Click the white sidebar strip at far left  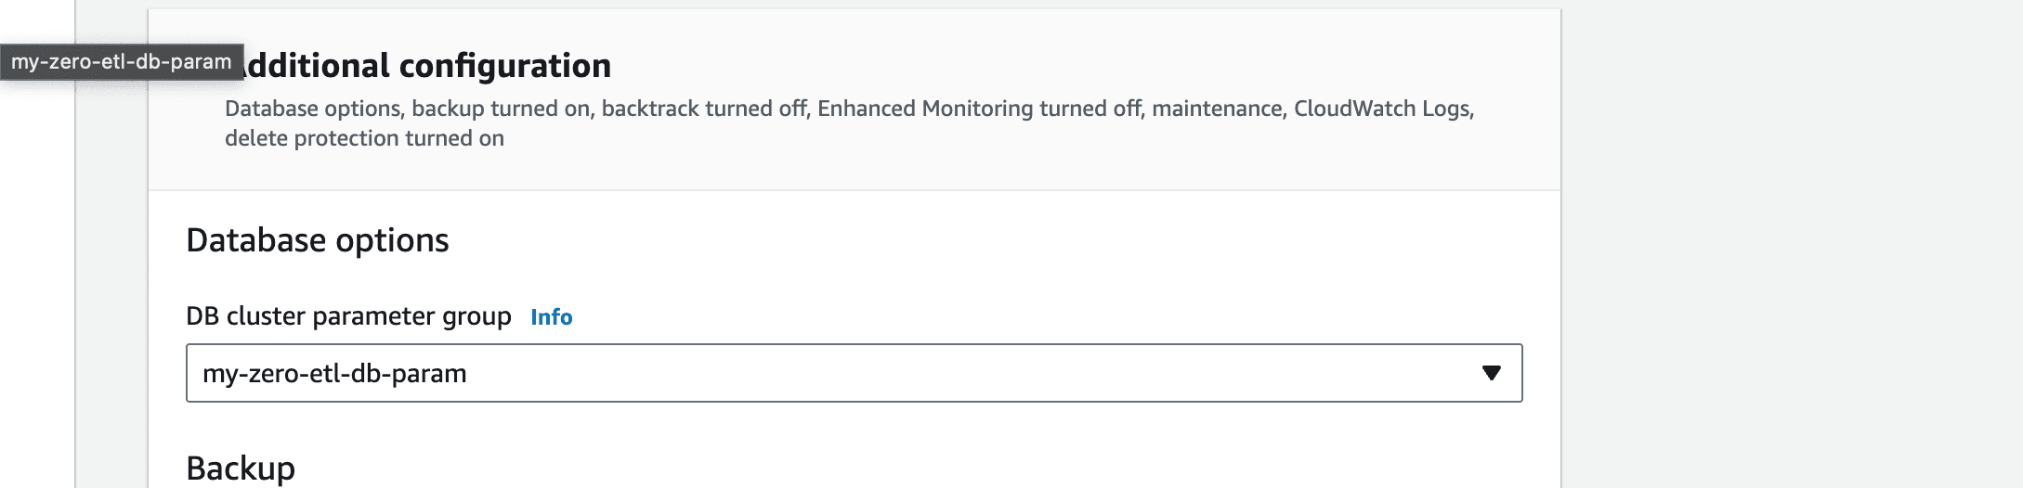click(x=37, y=278)
